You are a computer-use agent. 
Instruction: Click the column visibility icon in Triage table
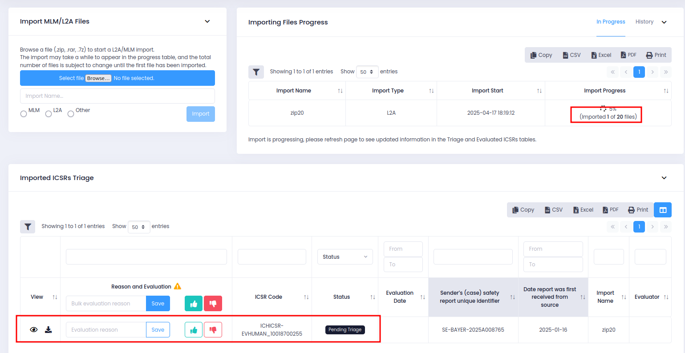point(663,210)
